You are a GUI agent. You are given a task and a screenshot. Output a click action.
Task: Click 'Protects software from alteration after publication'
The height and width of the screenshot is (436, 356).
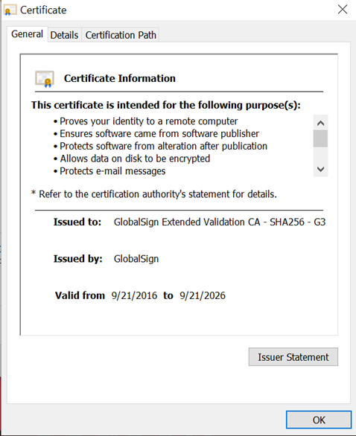tap(163, 147)
